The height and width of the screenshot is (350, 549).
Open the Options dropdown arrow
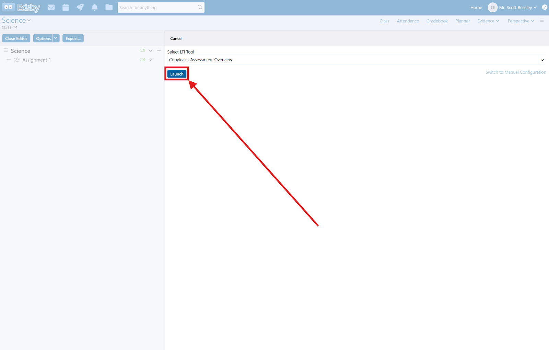click(x=56, y=38)
